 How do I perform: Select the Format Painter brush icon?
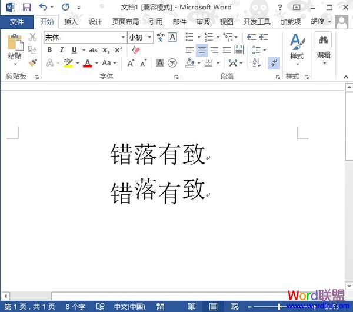(33, 62)
